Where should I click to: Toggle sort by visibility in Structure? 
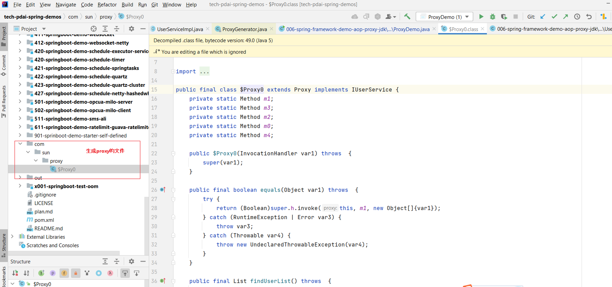tap(15, 273)
